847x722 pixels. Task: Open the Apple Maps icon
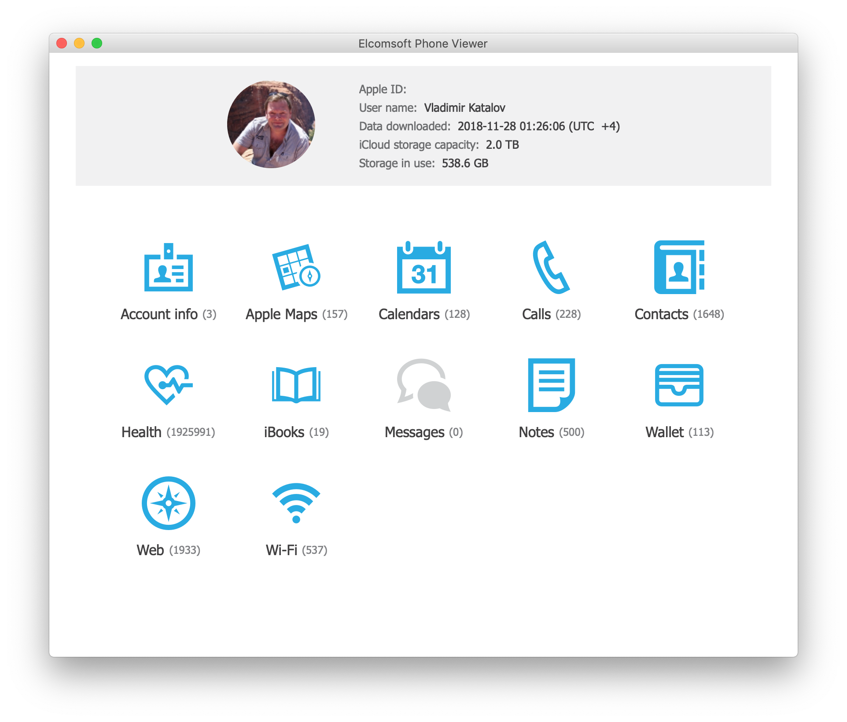point(296,267)
